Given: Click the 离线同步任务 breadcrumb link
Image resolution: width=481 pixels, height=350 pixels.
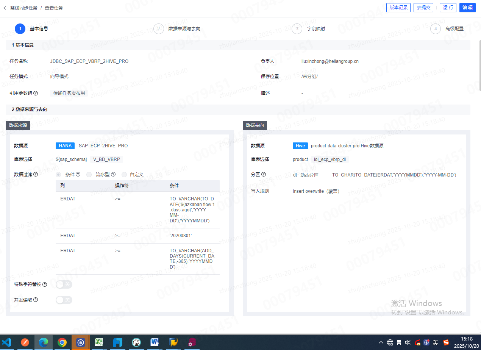Looking at the screenshot, I should tap(23, 8).
